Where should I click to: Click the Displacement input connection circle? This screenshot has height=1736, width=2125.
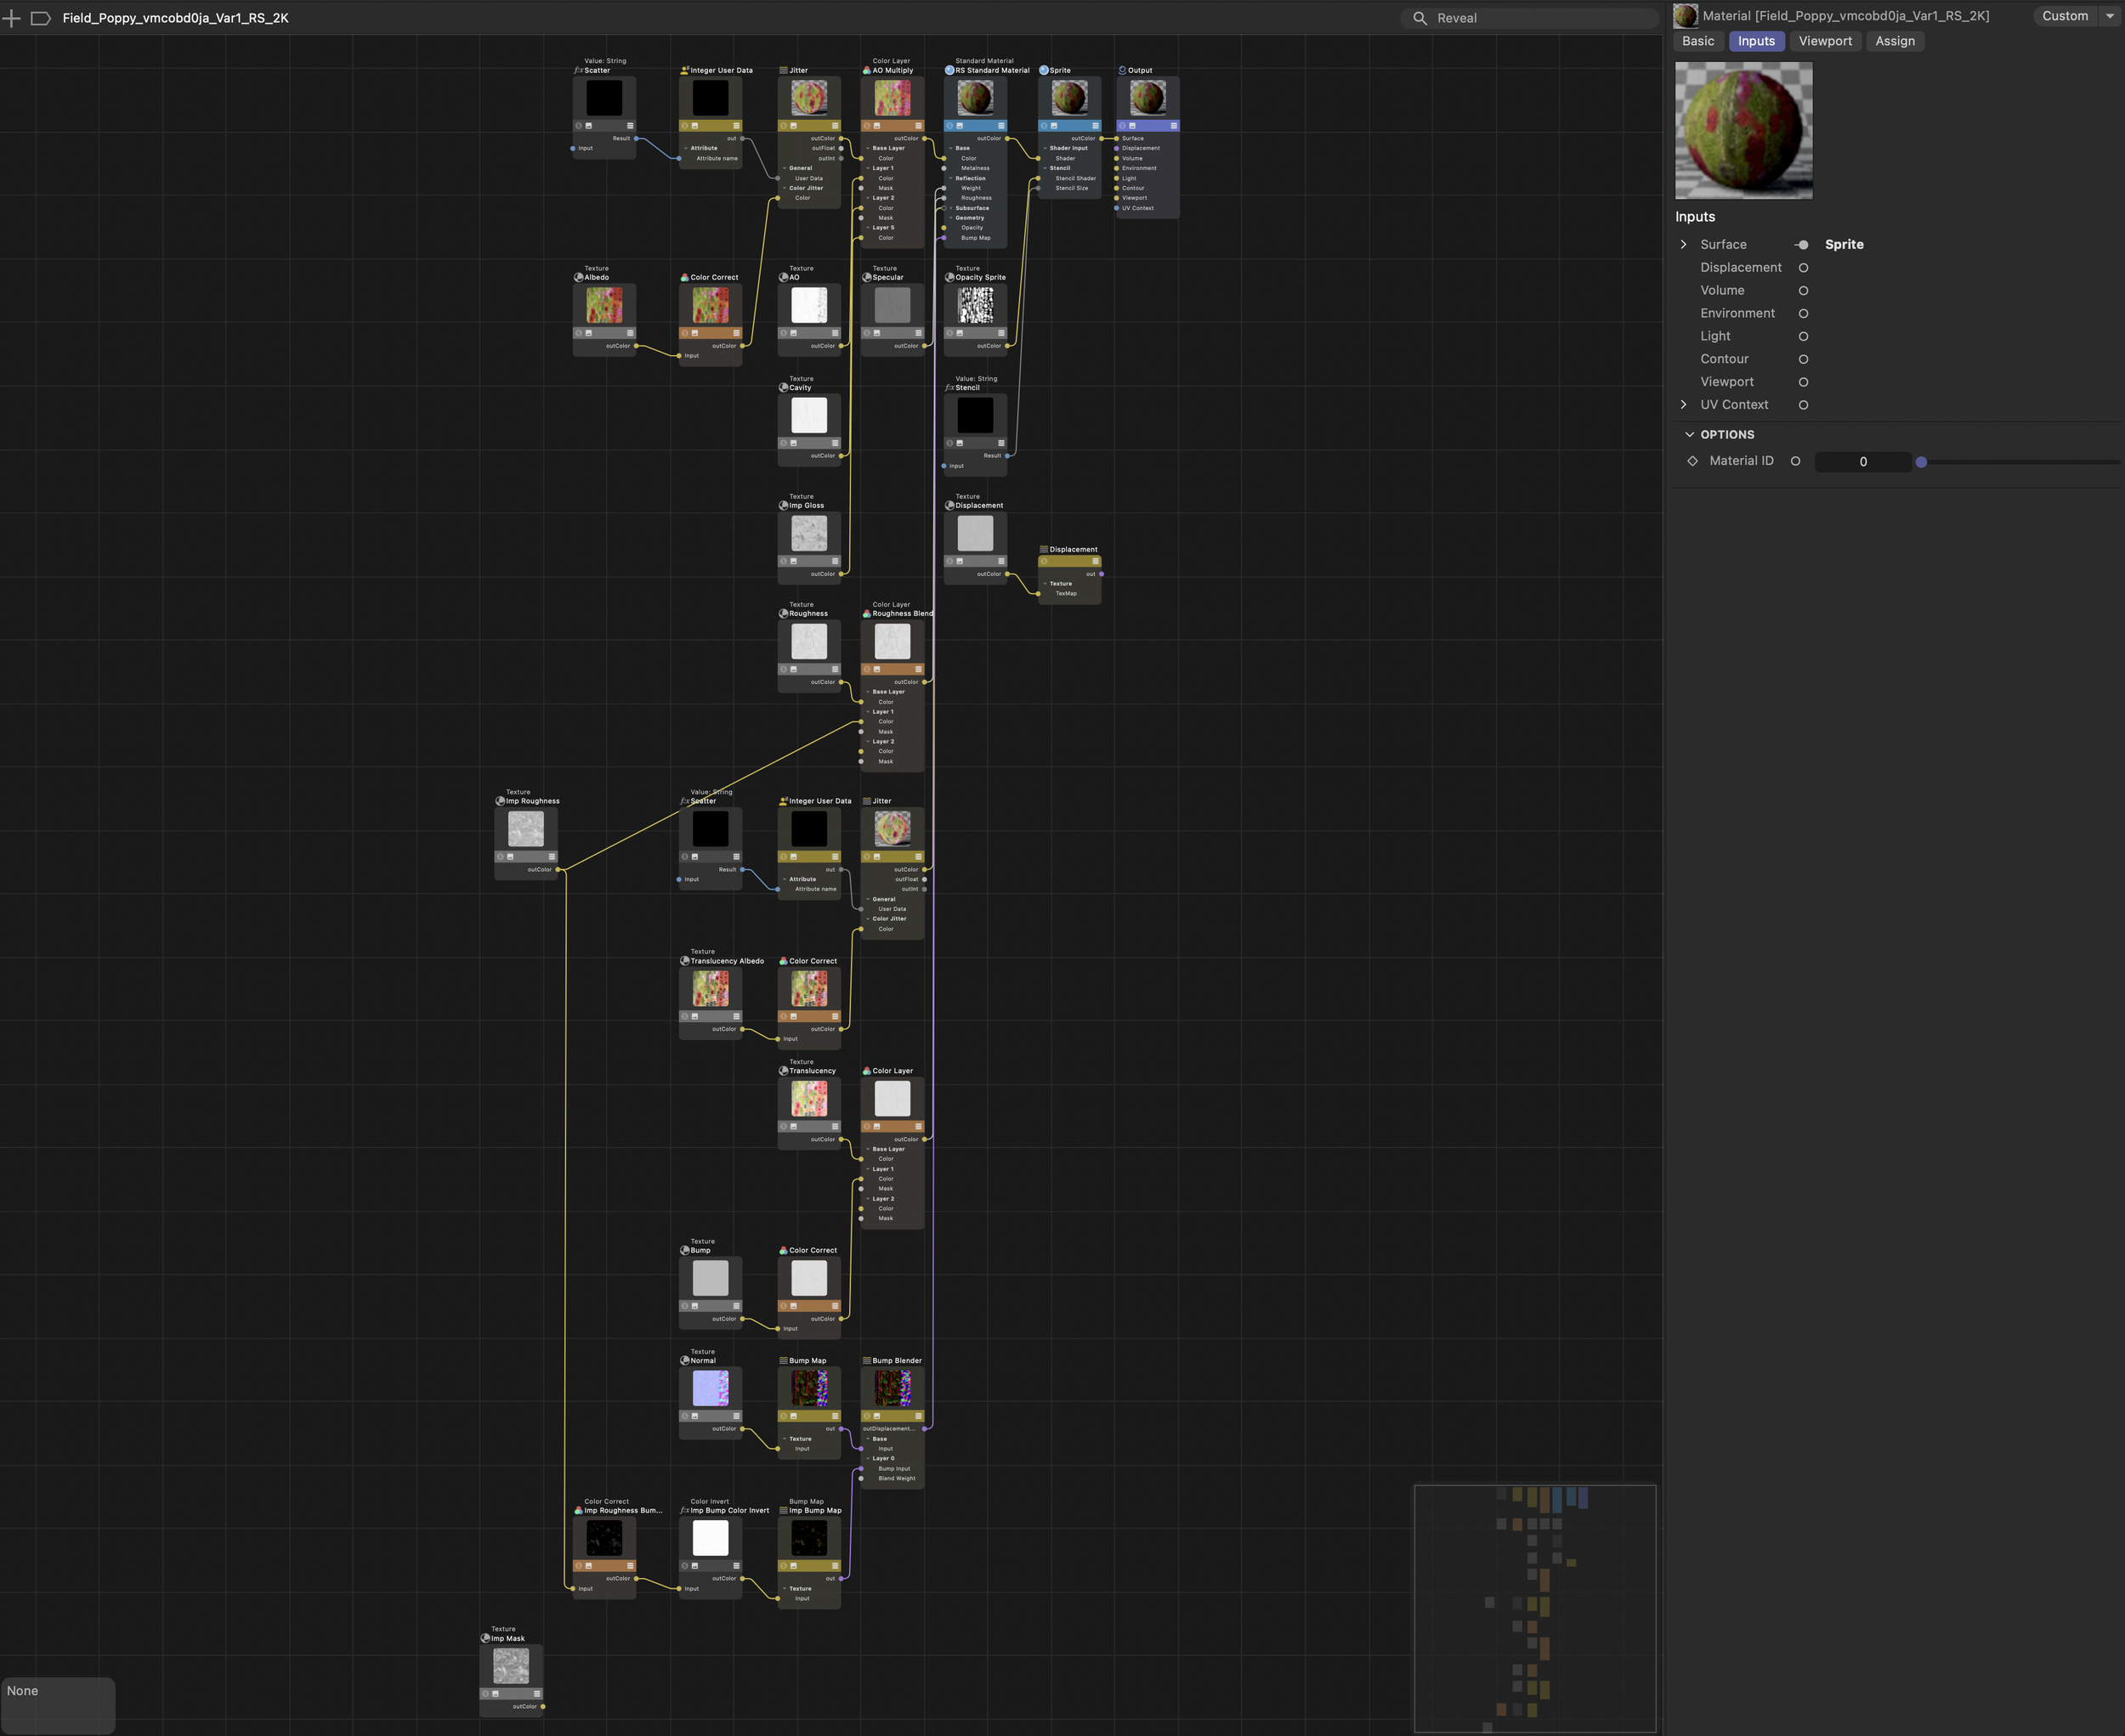[x=1803, y=268]
